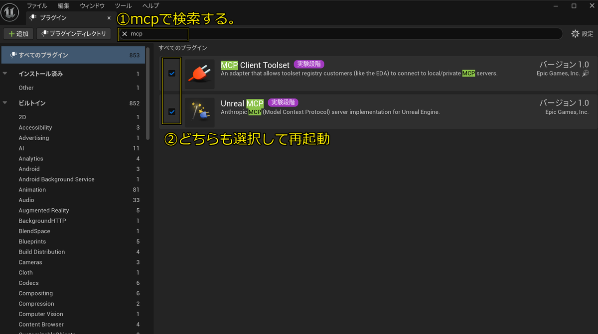Image resolution: width=598 pixels, height=334 pixels.
Task: Clear the mcp search with X icon
Action: click(x=125, y=34)
